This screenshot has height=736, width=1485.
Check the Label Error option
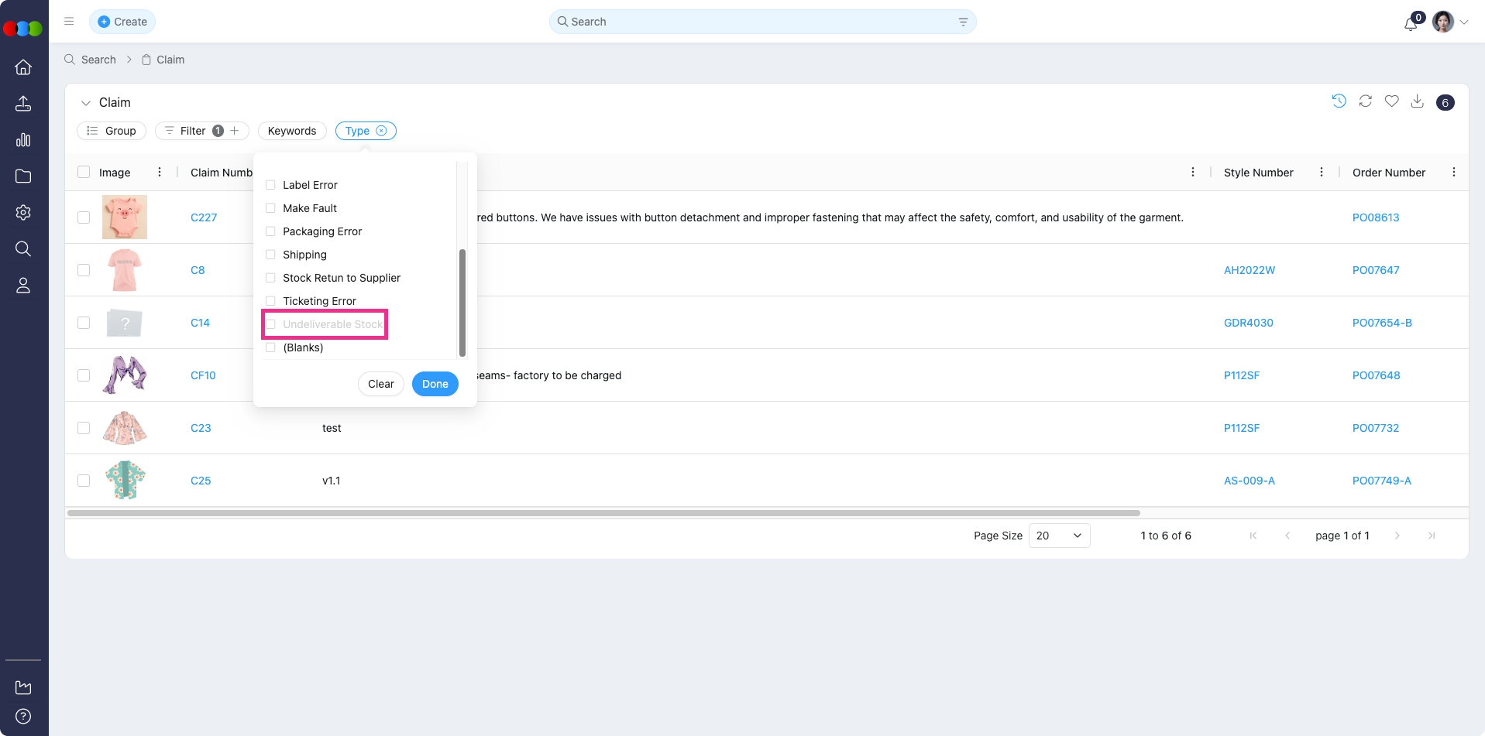point(270,185)
